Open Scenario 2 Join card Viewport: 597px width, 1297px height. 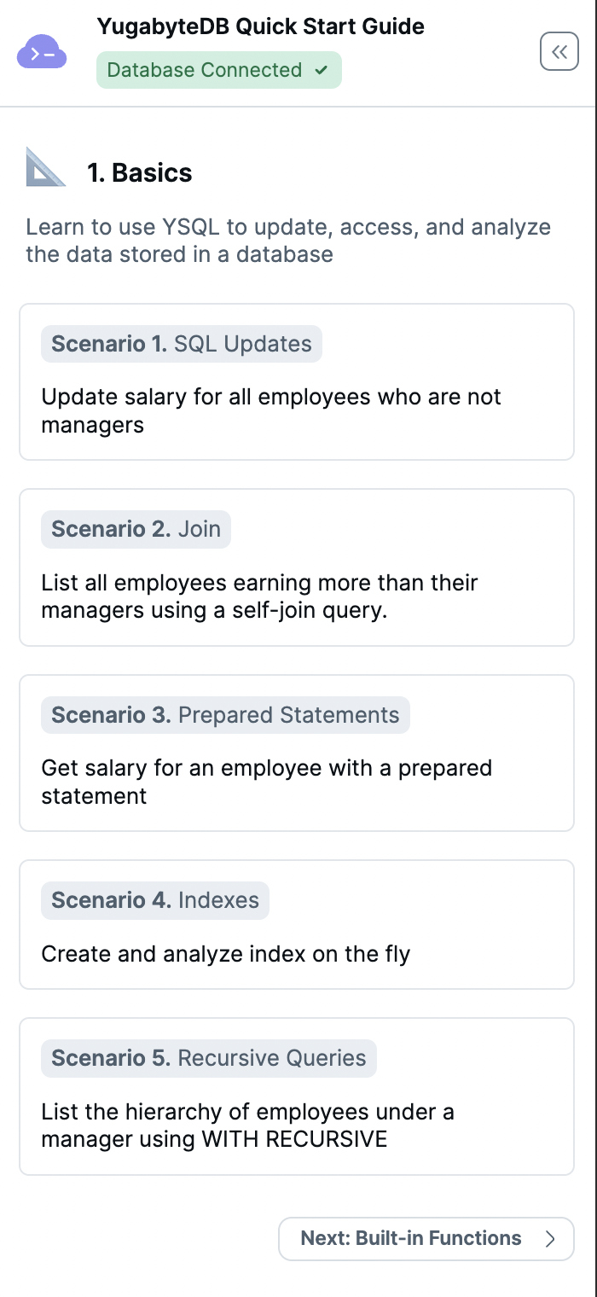(297, 567)
